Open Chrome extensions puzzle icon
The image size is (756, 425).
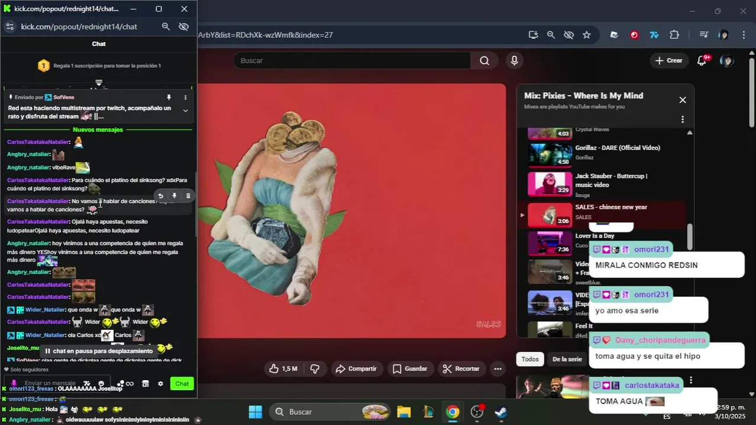[674, 35]
